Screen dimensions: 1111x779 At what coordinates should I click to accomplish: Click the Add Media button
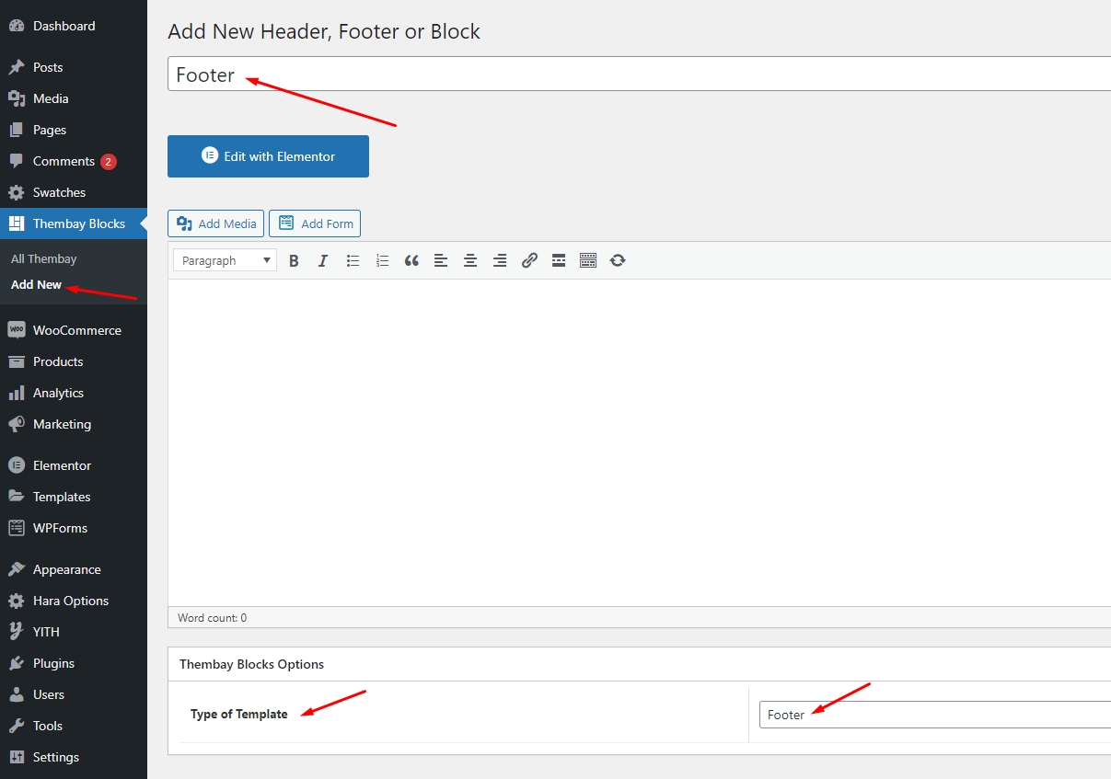click(216, 223)
